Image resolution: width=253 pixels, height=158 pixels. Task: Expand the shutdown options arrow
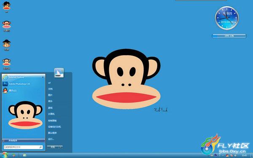pos(61,147)
